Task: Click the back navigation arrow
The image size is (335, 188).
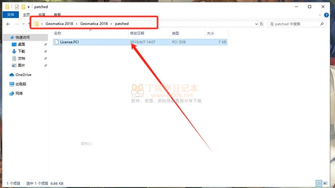Action: [x=8, y=24]
